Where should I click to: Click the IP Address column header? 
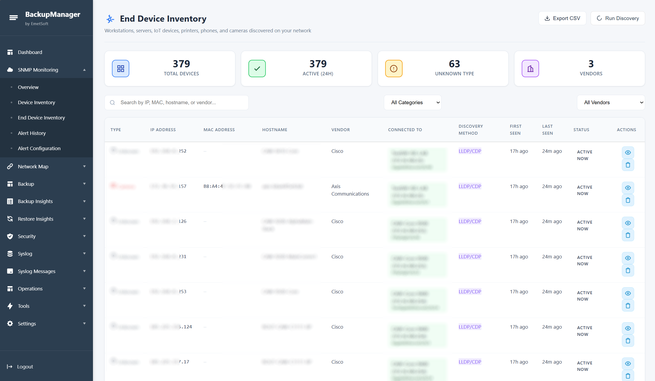pyautogui.click(x=163, y=130)
